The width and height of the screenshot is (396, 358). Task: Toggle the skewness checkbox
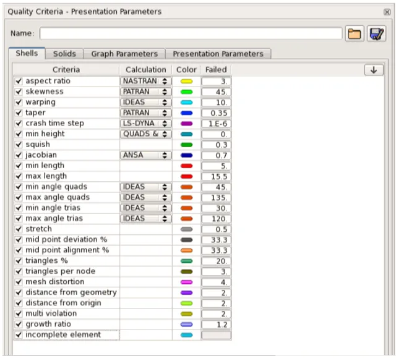[19, 92]
